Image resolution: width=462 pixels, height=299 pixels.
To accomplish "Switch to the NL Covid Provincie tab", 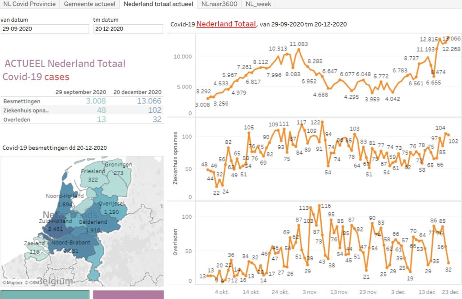I will (x=29, y=4).
